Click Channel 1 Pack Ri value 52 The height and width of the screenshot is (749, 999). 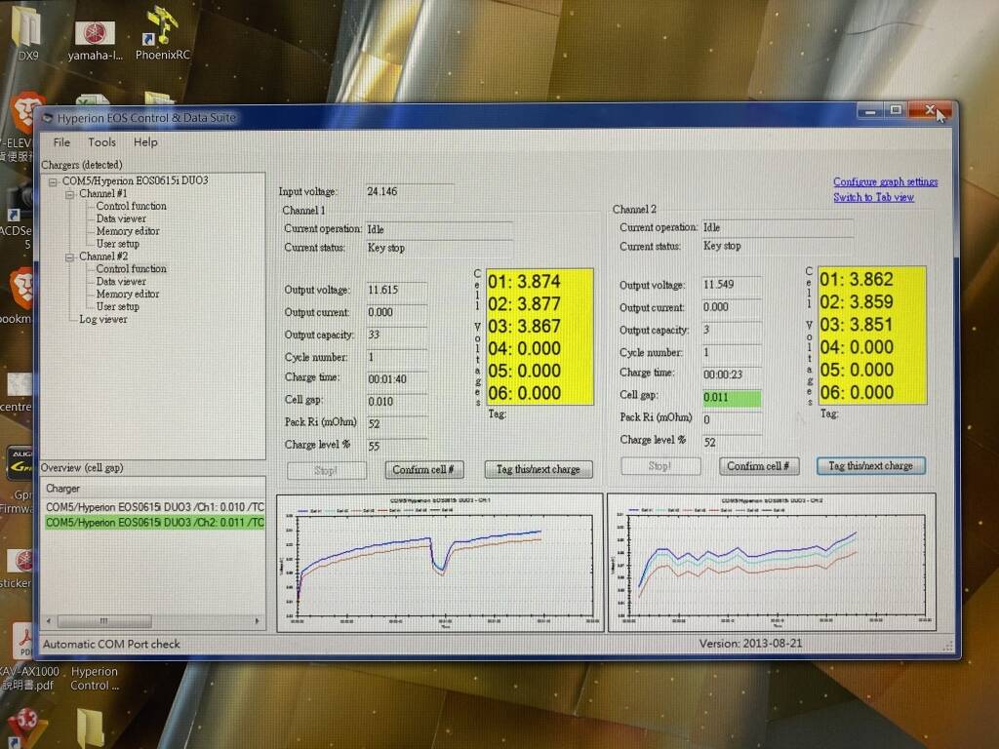tap(396, 423)
